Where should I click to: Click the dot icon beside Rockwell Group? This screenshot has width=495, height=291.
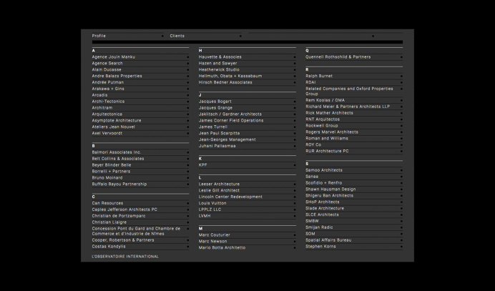[401, 126]
